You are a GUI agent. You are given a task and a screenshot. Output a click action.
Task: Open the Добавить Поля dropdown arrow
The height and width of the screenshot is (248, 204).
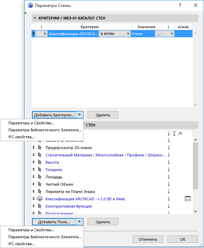coord(80,222)
